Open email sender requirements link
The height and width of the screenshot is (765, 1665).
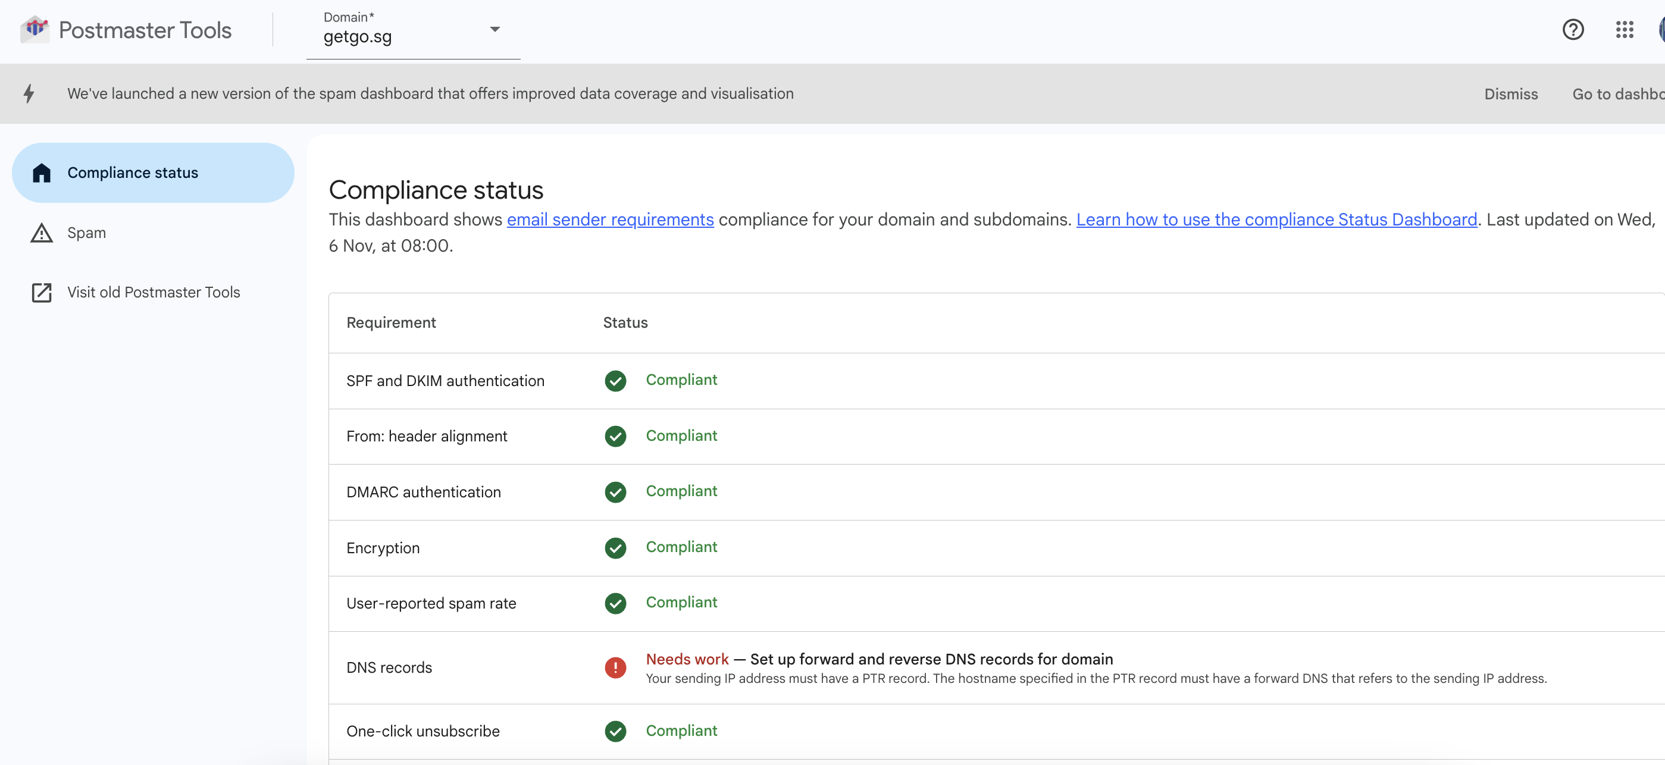[609, 220]
